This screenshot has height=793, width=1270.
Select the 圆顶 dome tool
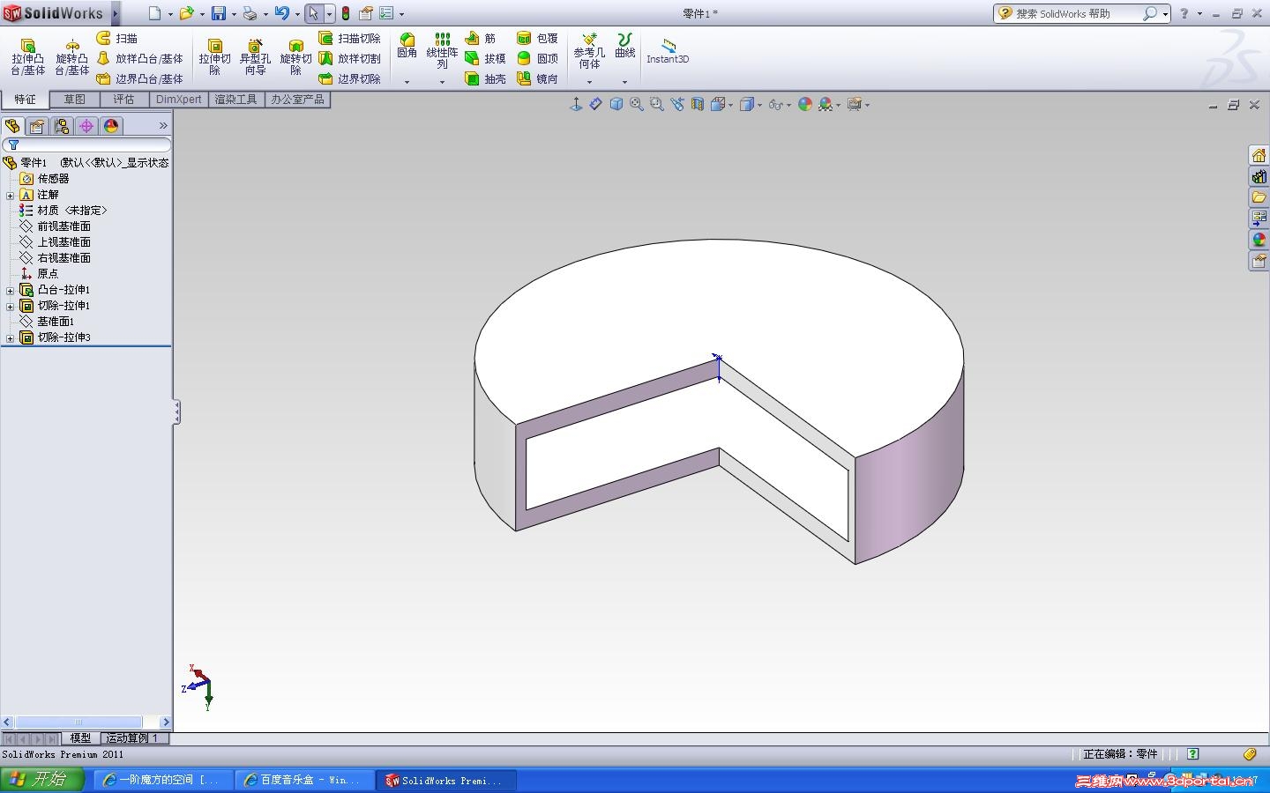coord(537,59)
